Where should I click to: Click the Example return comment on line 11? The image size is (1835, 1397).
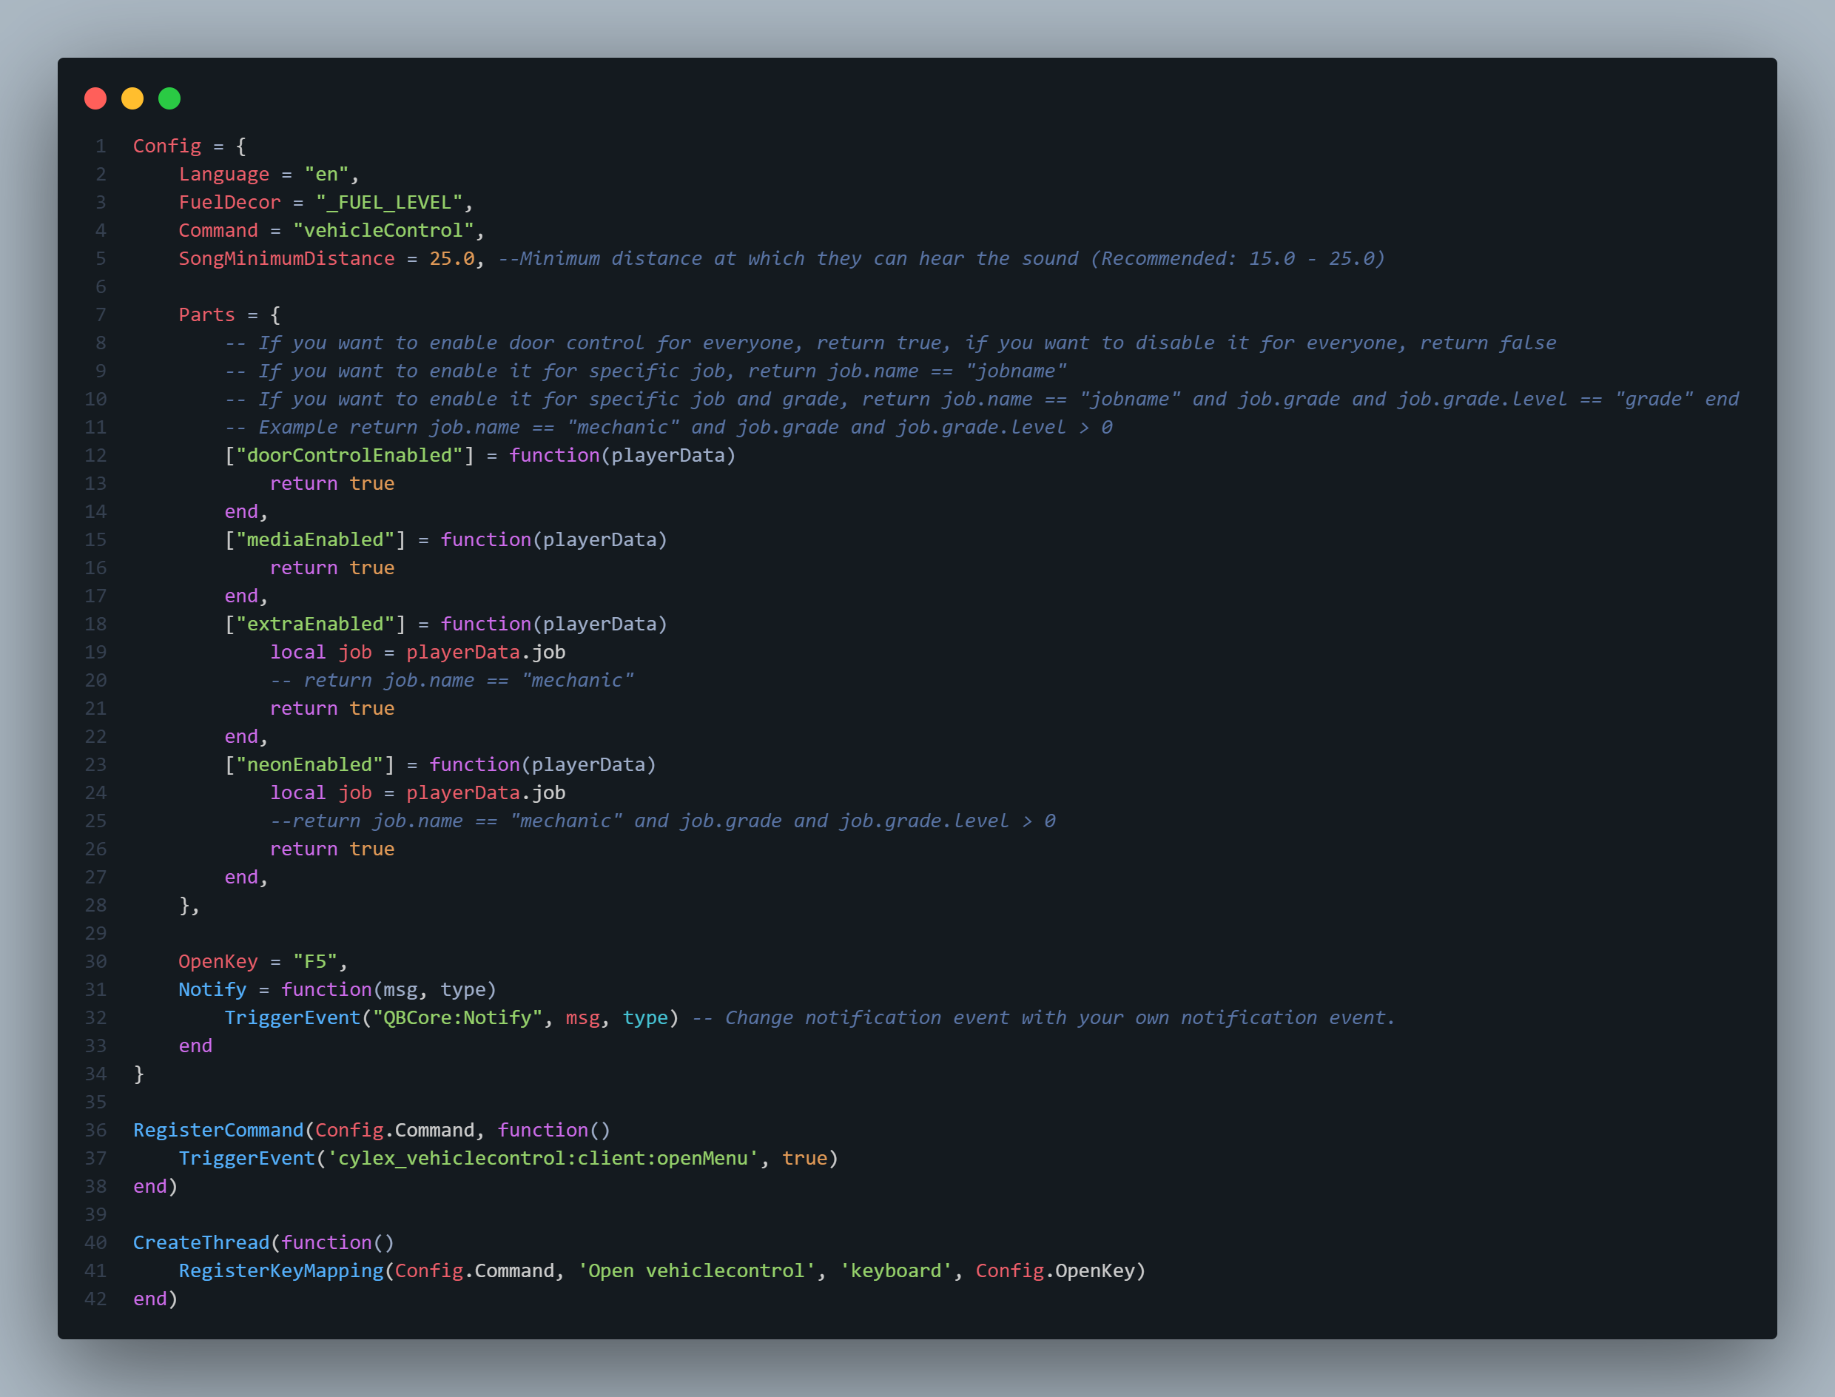668,428
